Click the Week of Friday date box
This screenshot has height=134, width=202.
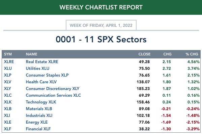101,25
